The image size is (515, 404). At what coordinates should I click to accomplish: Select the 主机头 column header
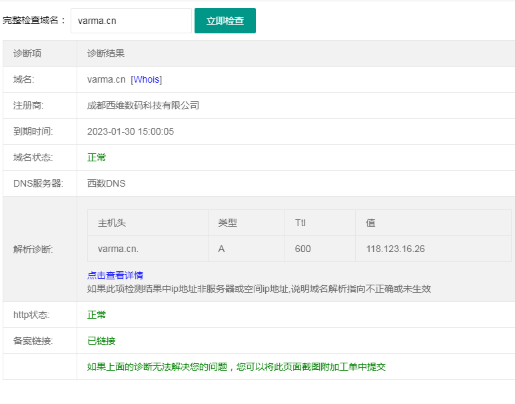point(112,223)
